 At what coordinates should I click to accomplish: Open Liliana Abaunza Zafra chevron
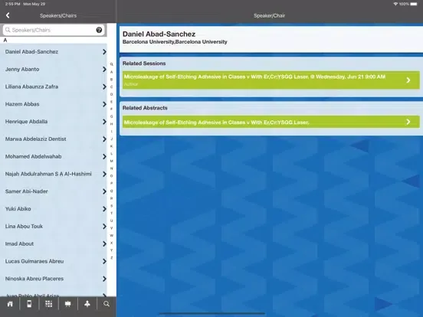point(104,87)
